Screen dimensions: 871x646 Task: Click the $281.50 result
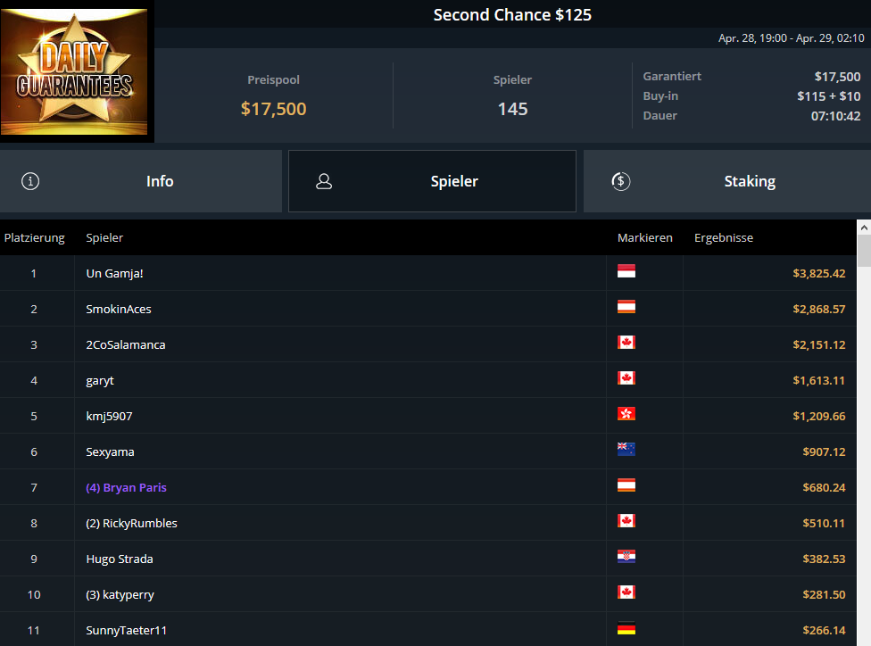tap(824, 594)
